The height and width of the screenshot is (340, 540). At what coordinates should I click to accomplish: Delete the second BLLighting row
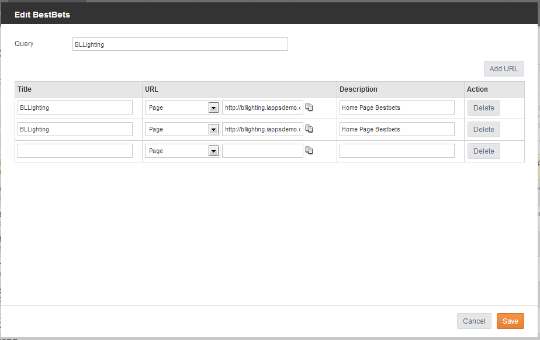[483, 130]
